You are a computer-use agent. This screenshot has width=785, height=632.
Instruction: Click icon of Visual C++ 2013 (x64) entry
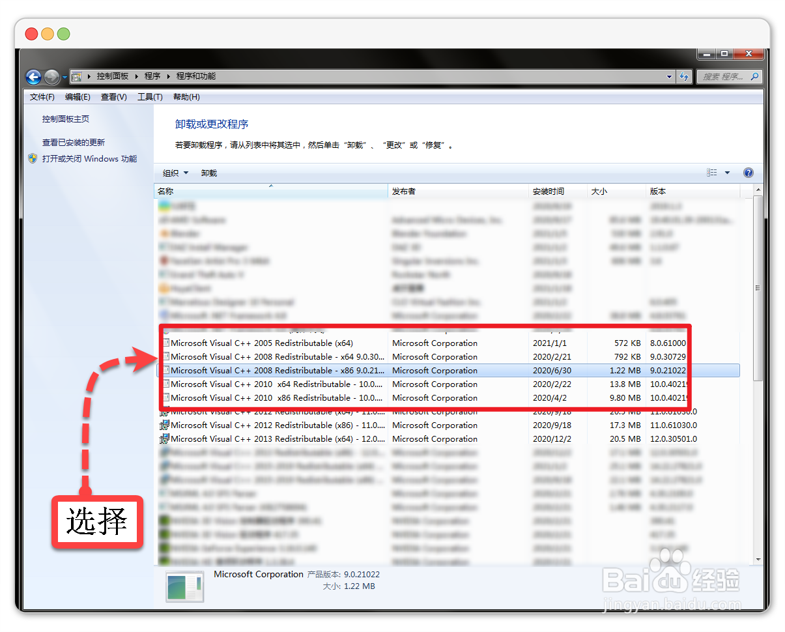pos(165,439)
